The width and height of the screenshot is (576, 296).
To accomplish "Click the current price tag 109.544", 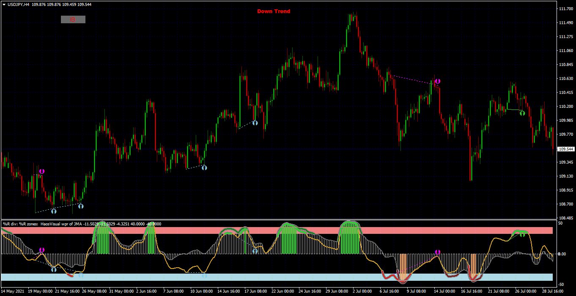I will point(566,149).
